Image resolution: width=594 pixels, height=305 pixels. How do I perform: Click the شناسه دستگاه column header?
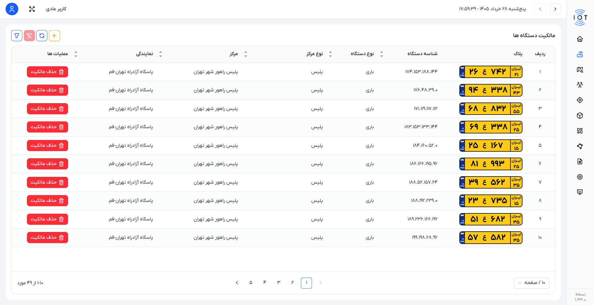pyautogui.click(x=422, y=54)
